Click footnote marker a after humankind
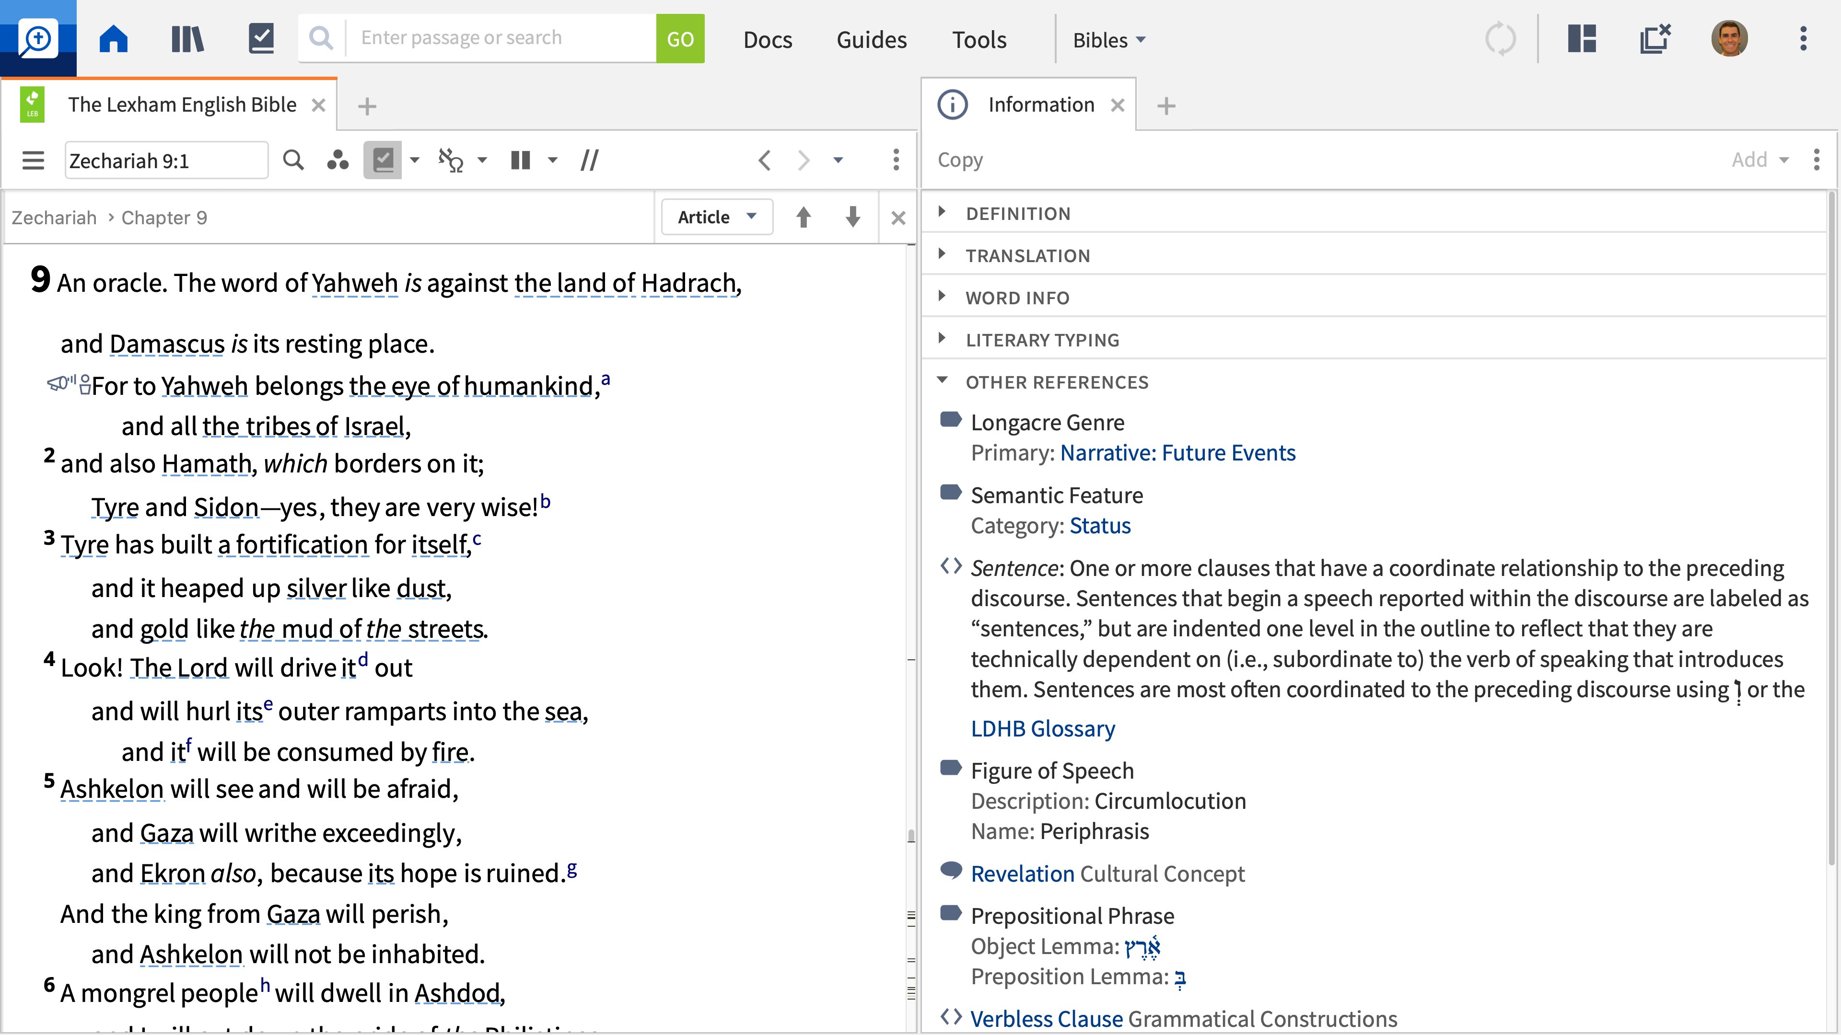 click(606, 379)
